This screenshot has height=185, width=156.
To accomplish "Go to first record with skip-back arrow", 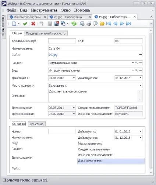I will 109,23.
